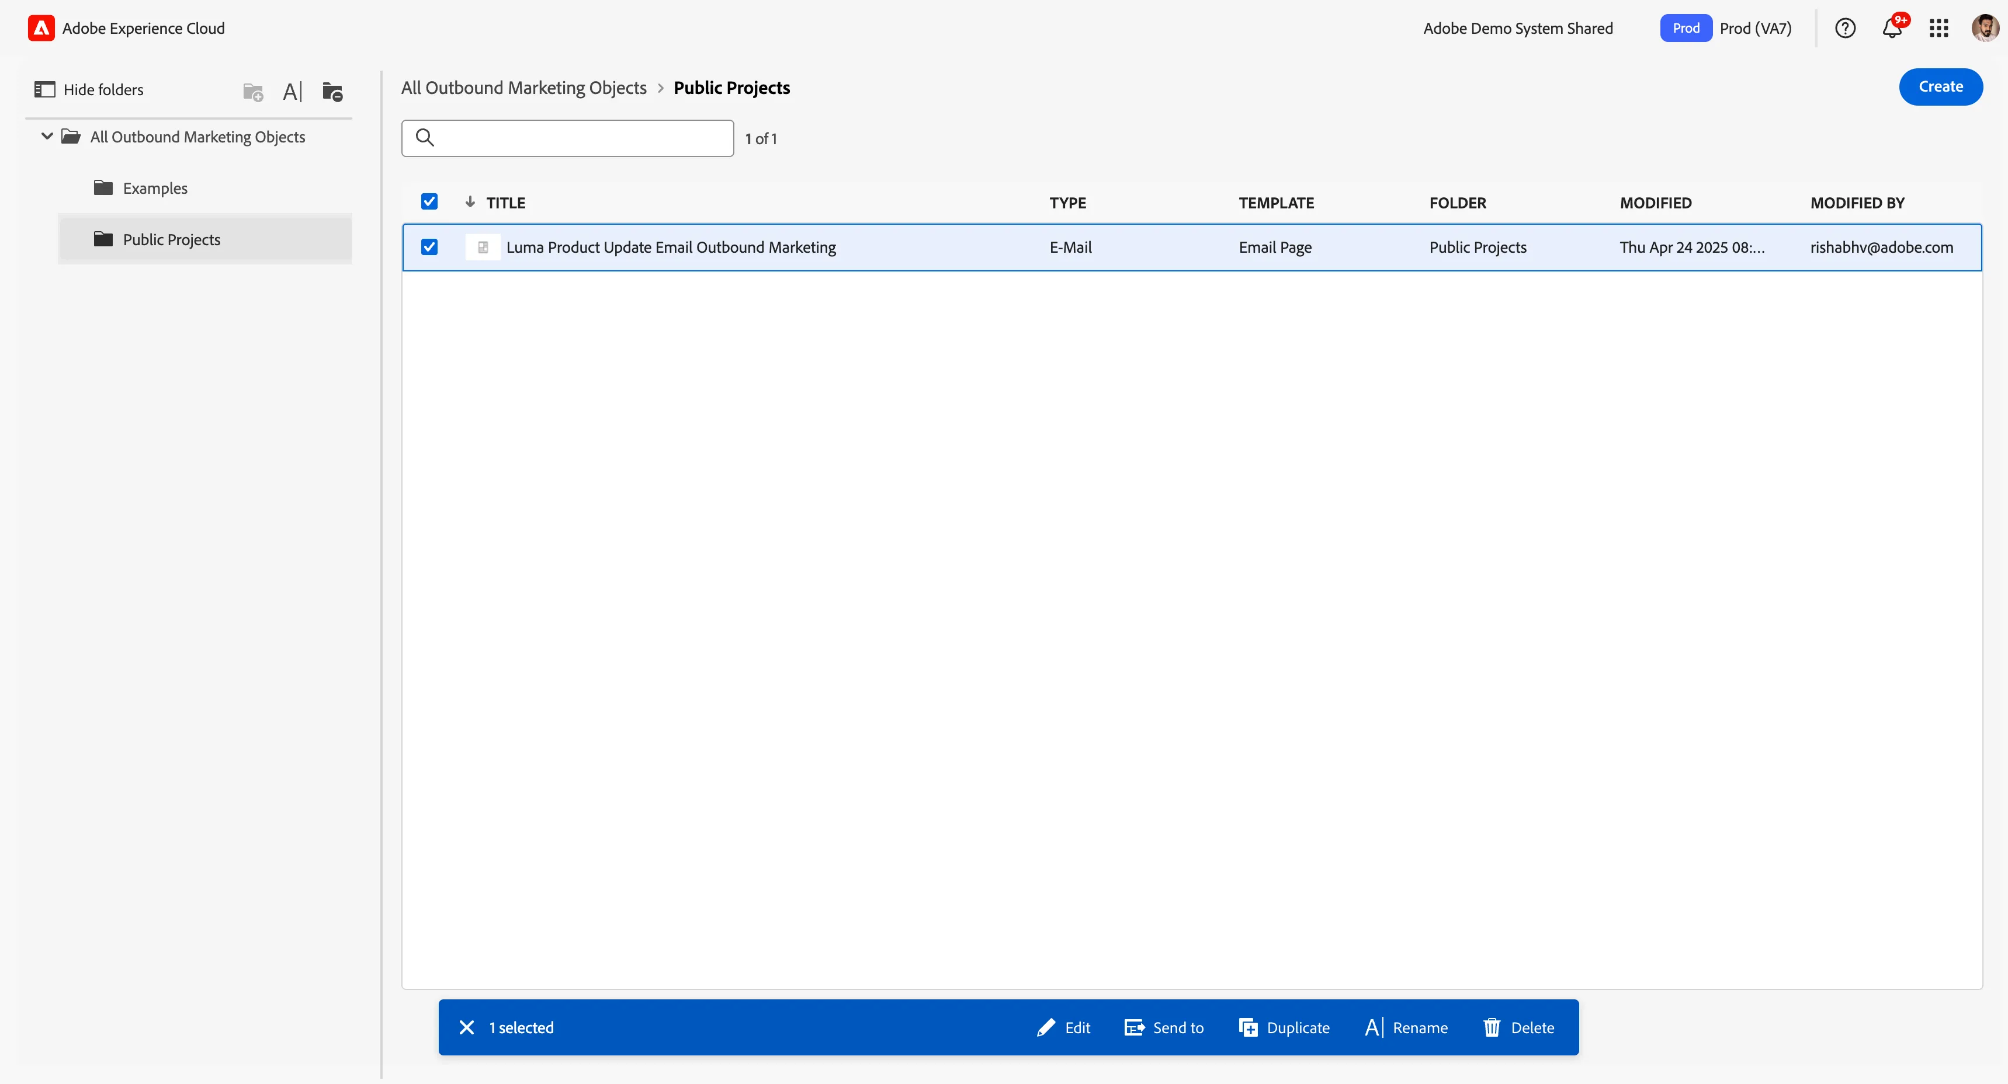The image size is (2008, 1084).
Task: Focus the search input field
Action: point(567,138)
